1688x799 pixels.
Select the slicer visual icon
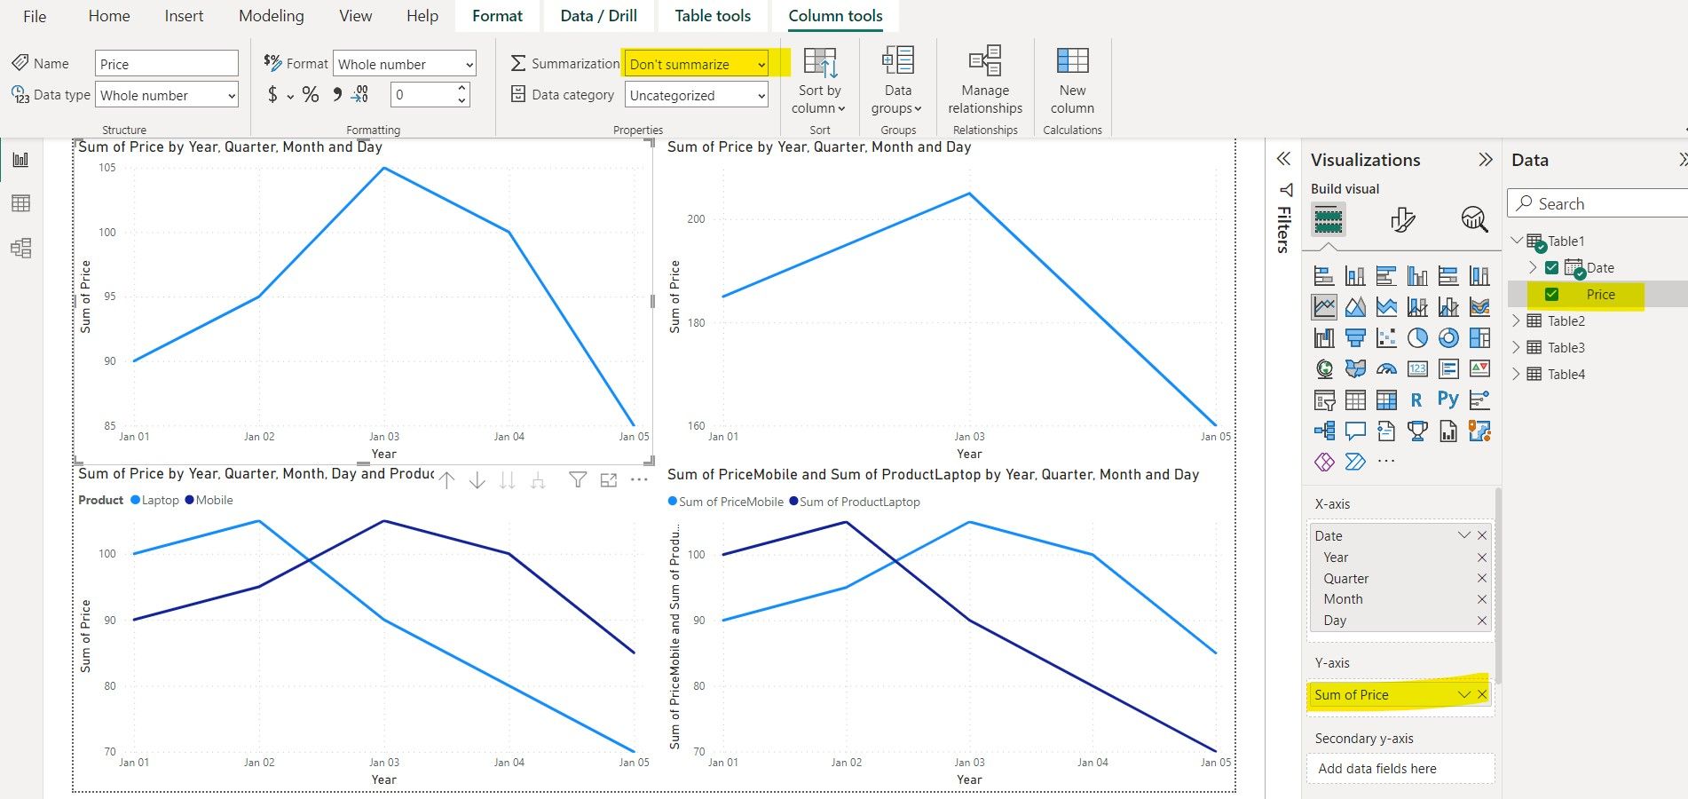point(1324,399)
